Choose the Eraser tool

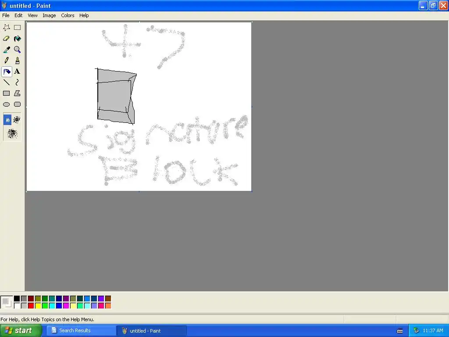coord(6,39)
